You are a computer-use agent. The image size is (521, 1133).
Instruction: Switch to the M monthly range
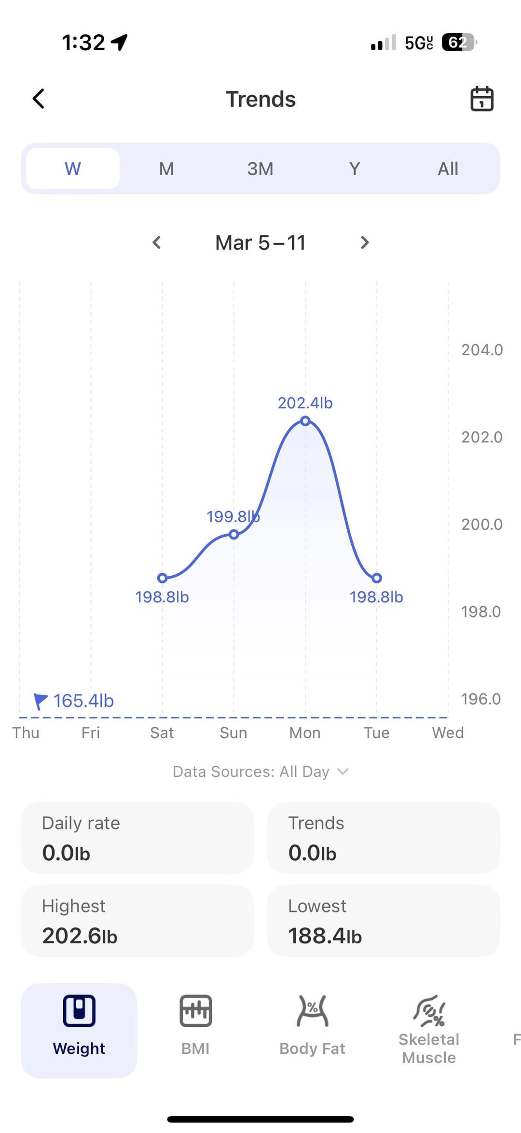(x=166, y=168)
